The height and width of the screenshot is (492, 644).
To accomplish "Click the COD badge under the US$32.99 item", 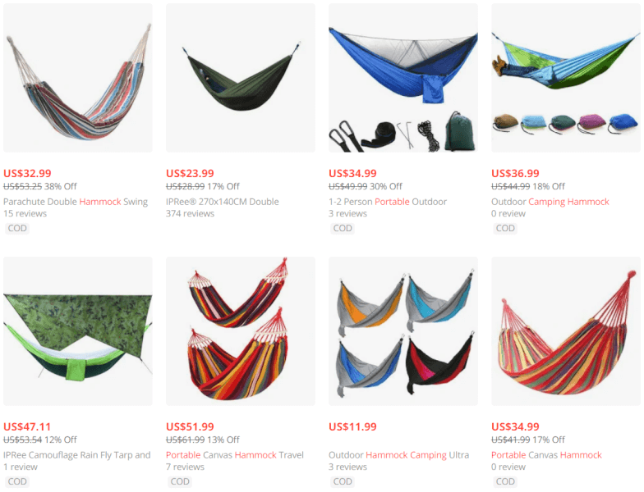I will click(x=17, y=228).
